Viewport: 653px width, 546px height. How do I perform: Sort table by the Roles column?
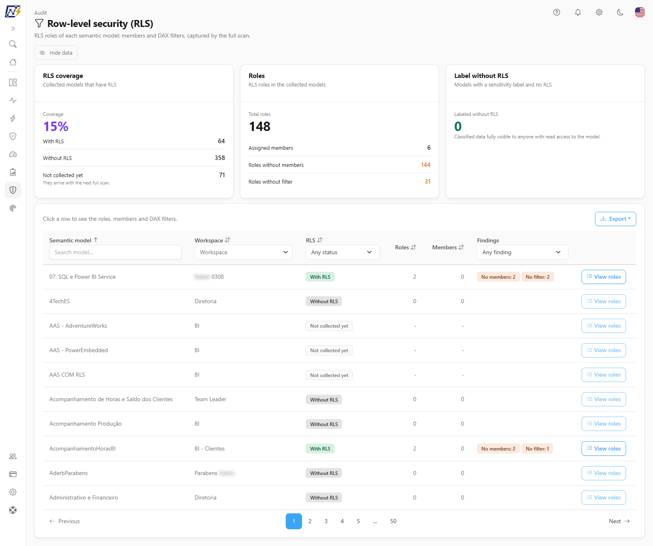coord(406,247)
